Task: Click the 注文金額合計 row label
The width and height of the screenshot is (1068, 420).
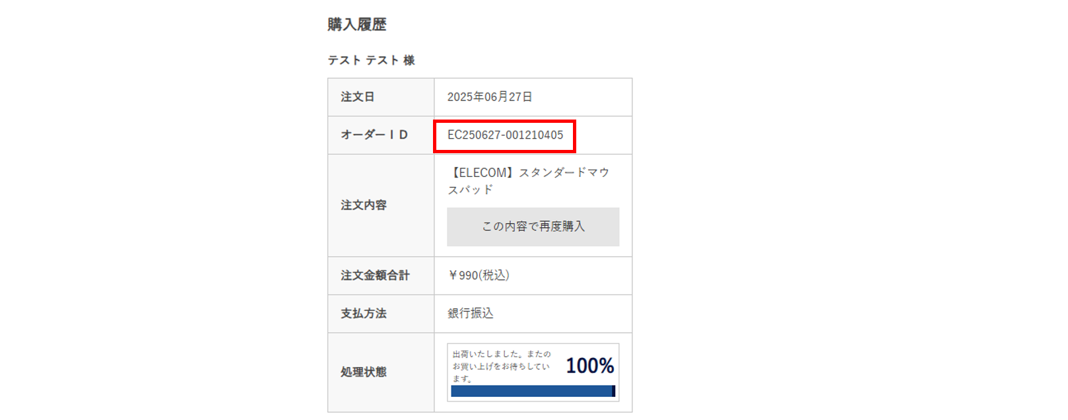Action: tap(375, 275)
